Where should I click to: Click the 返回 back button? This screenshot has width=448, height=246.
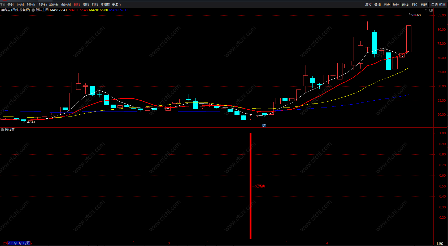click(x=442, y=5)
